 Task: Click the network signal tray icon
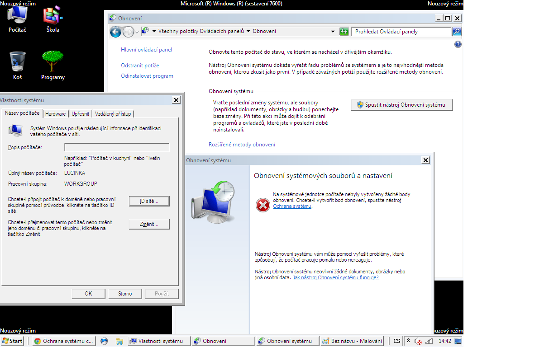coord(429,342)
